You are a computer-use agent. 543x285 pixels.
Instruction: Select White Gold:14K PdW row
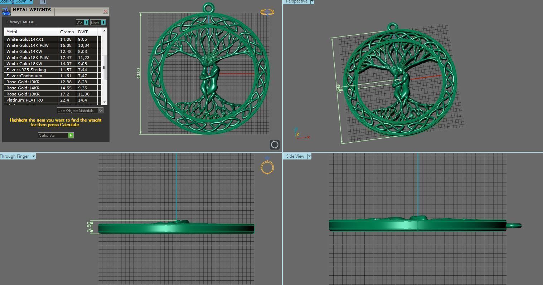[x=53, y=45]
